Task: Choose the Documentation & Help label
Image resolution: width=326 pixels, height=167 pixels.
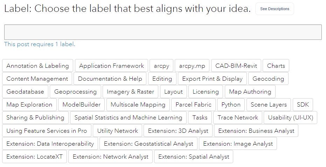Action: click(x=110, y=79)
